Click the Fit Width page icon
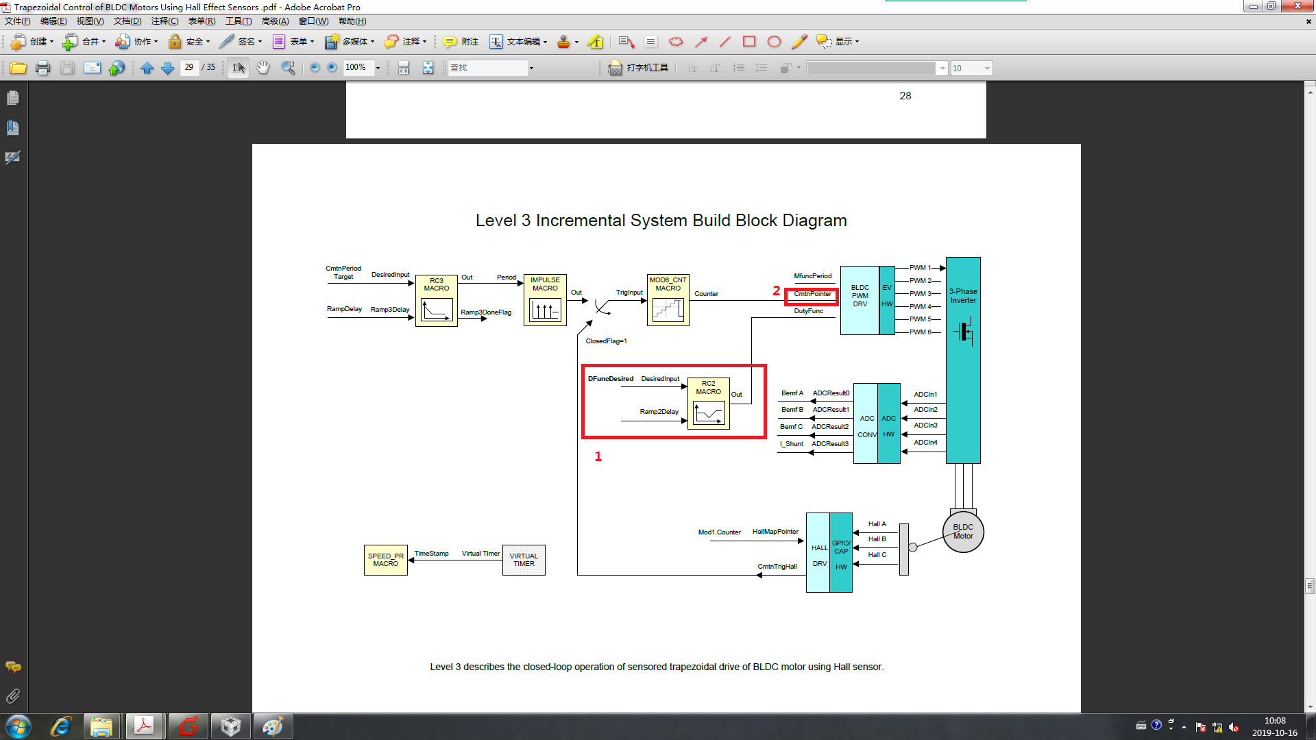The image size is (1316, 740). [x=403, y=68]
